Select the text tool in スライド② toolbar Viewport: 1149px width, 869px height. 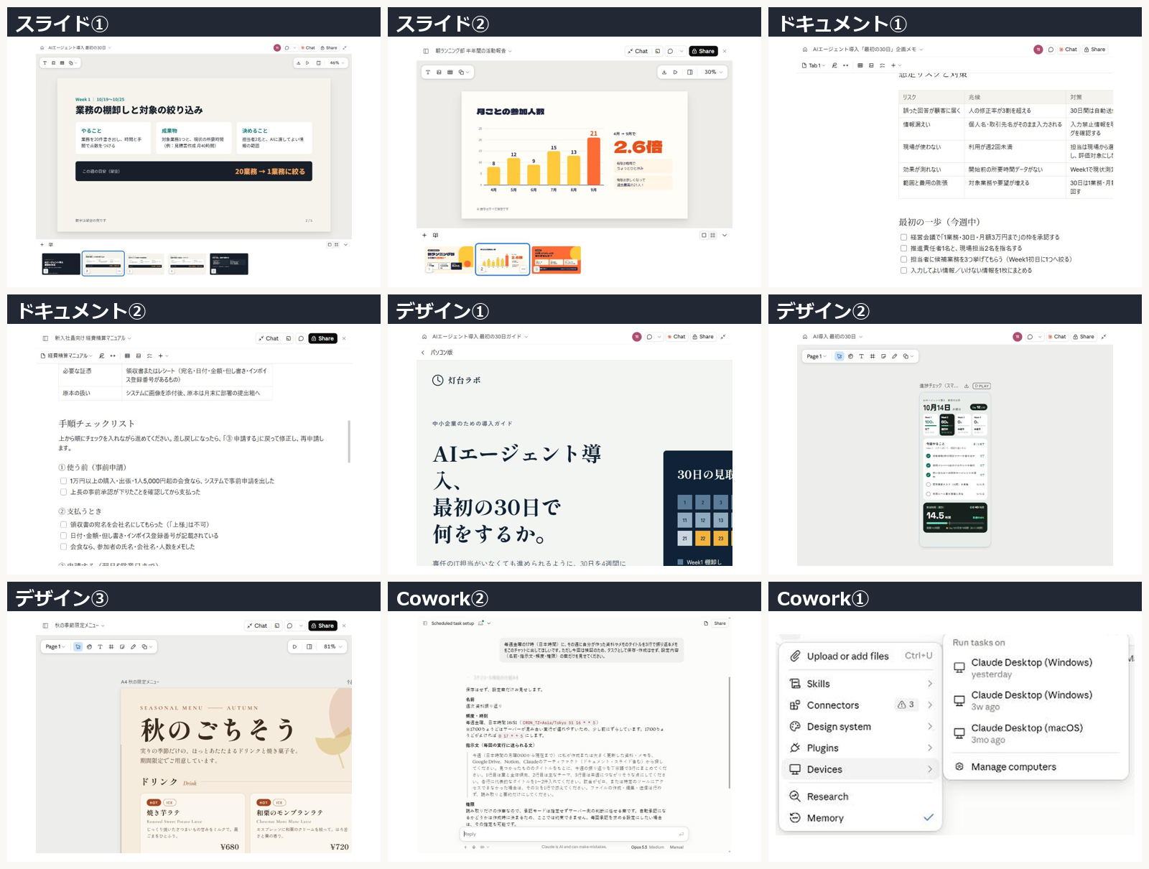(x=428, y=73)
